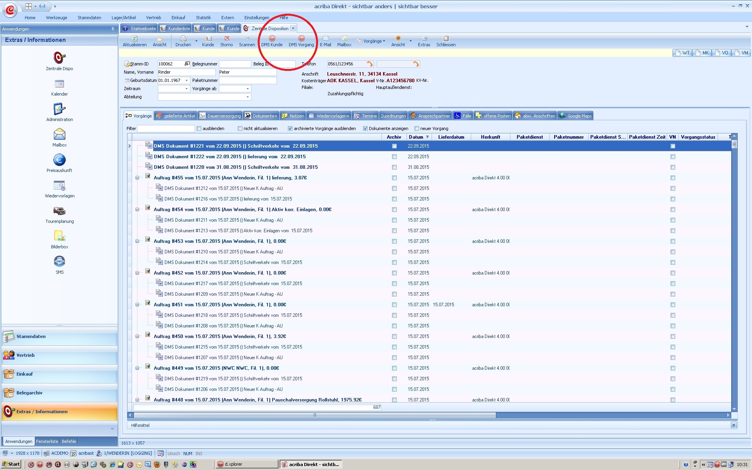Click Drucken printer icon
This screenshot has height=470, width=752.
click(183, 41)
